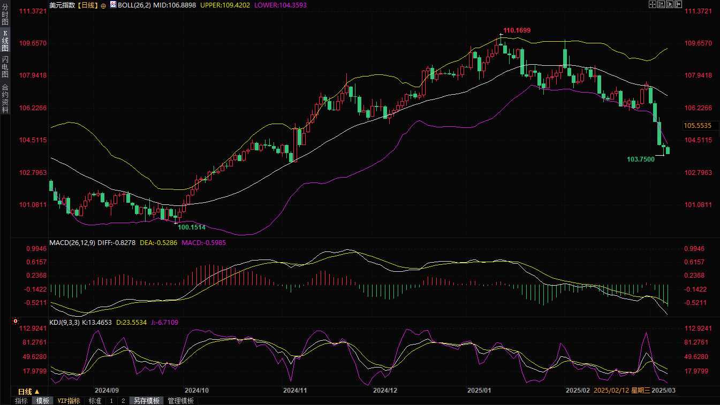The width and height of the screenshot is (720, 405).
Task: Select template number 2
Action: pos(123,401)
